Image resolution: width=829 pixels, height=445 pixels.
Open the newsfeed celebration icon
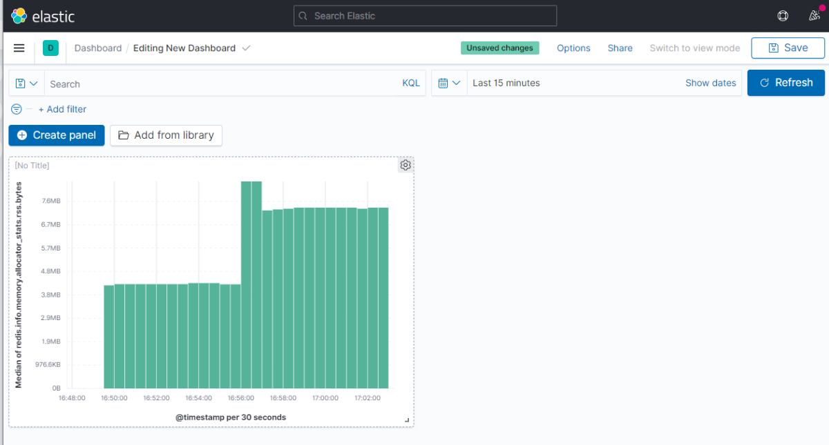point(814,16)
